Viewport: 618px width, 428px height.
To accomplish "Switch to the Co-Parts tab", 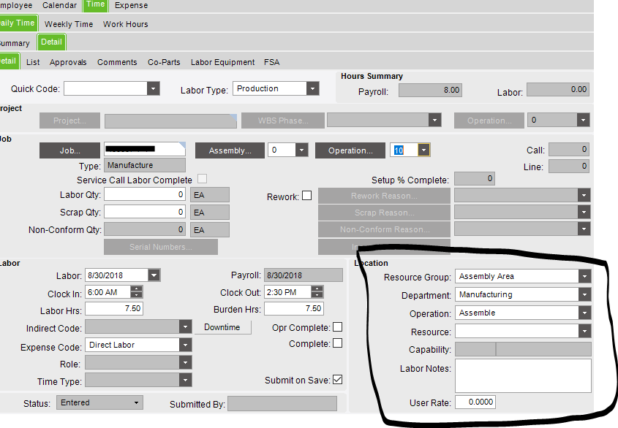I will pyautogui.click(x=164, y=62).
